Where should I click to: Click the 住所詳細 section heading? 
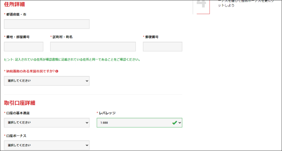coord(14,4)
